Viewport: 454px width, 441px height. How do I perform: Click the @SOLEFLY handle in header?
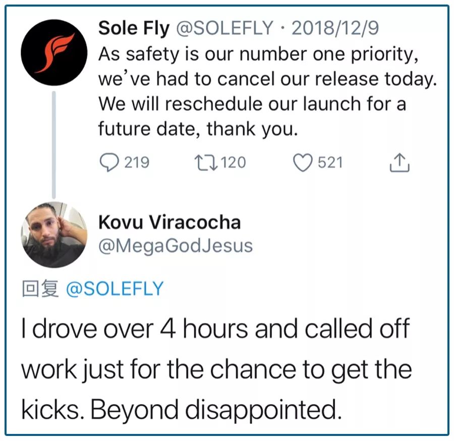pyautogui.click(x=226, y=28)
